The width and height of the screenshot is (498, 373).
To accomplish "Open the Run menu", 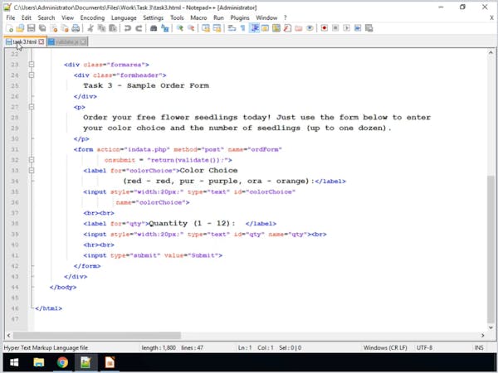I will coord(218,17).
